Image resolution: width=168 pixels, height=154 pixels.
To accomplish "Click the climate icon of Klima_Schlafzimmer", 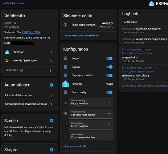I will pos(65,25).
